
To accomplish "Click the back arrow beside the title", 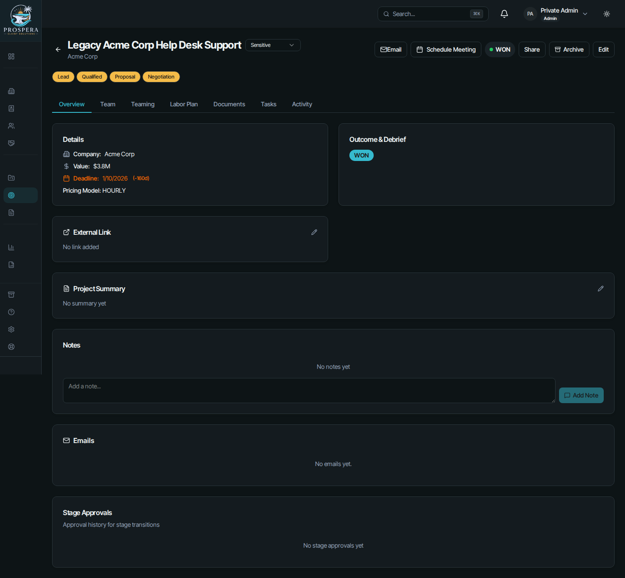I will [58, 49].
